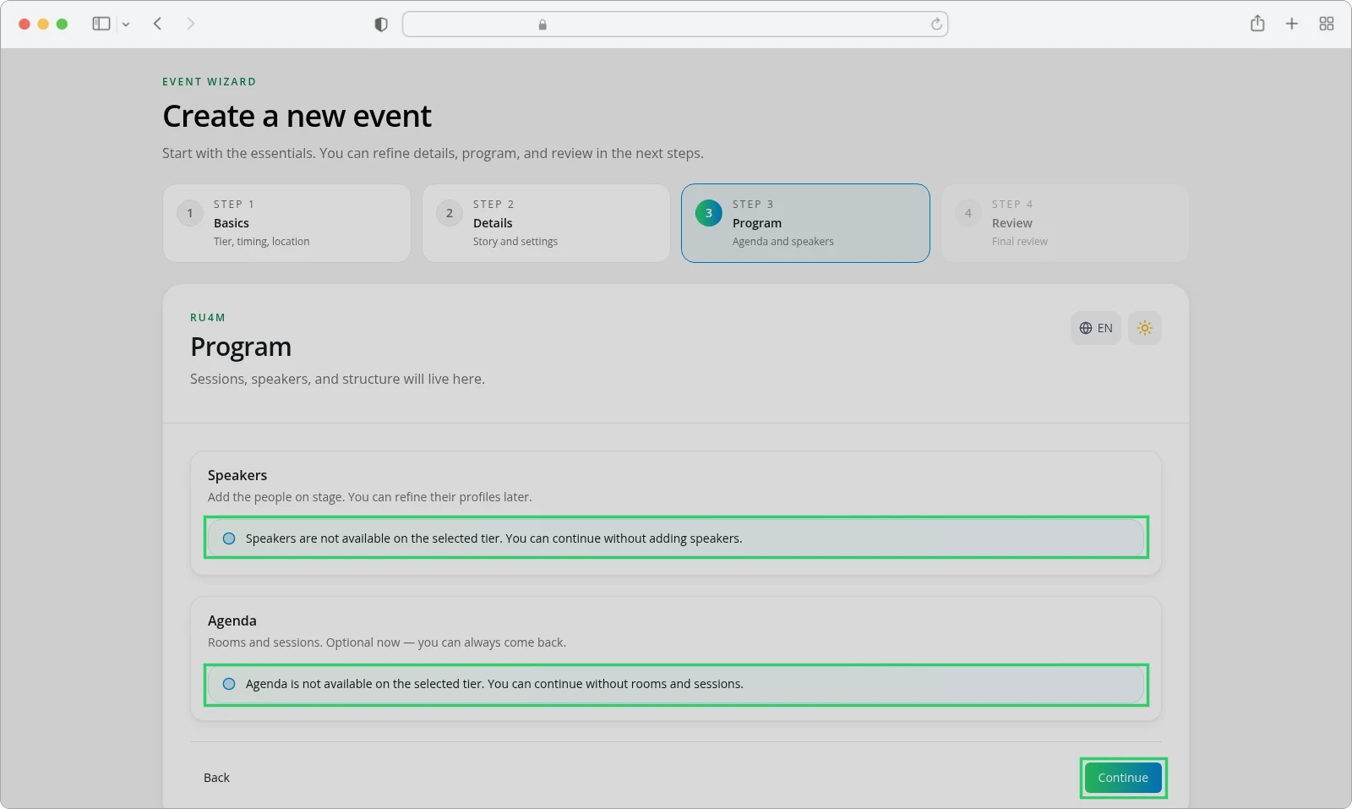Click the Back button
The width and height of the screenshot is (1352, 809).
click(x=216, y=778)
